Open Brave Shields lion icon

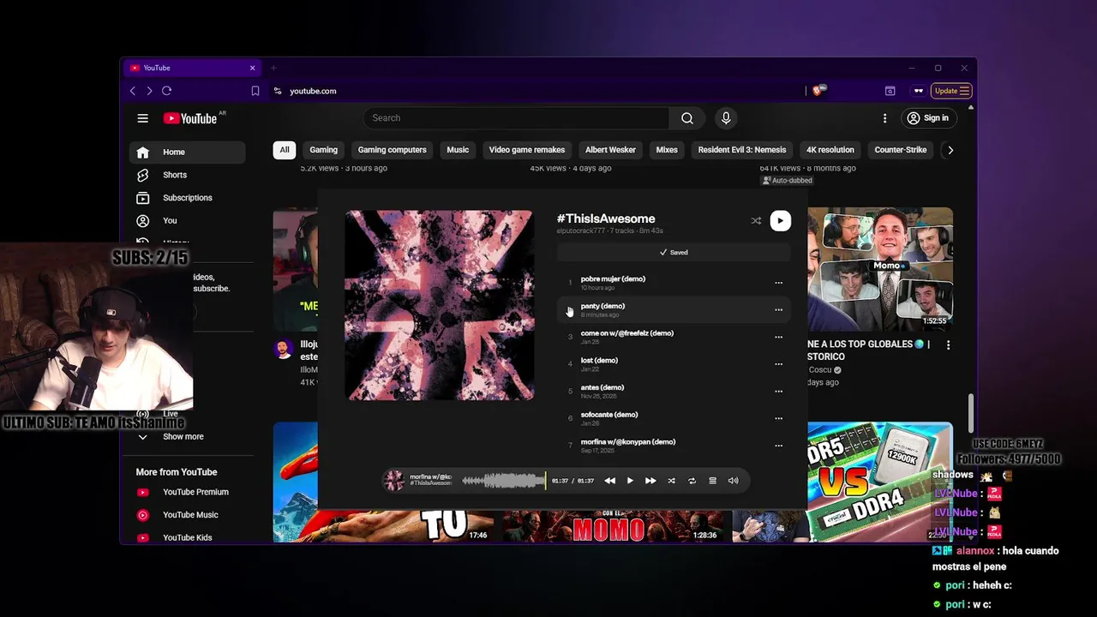818,90
